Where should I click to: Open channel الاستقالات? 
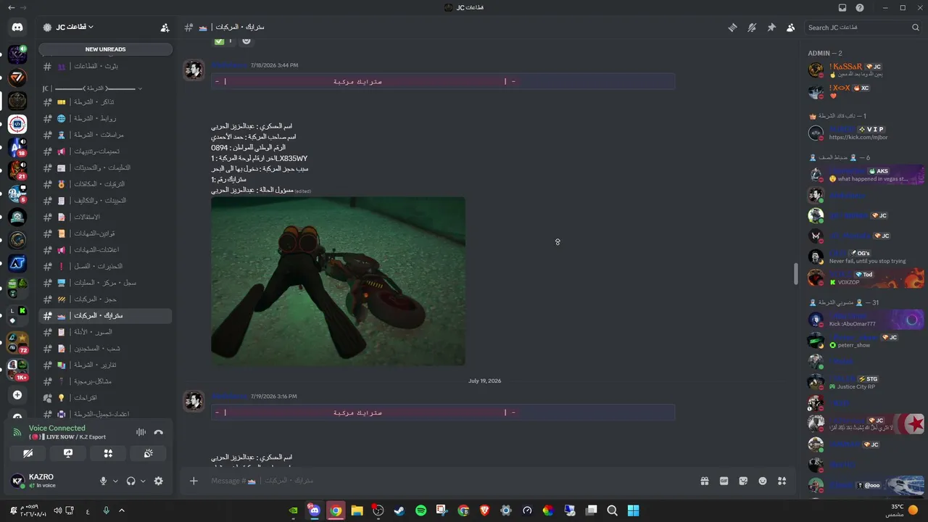[106, 217]
